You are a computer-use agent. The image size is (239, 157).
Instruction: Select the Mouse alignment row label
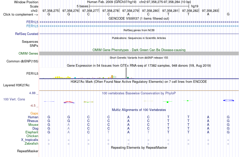(x=33, y=125)
